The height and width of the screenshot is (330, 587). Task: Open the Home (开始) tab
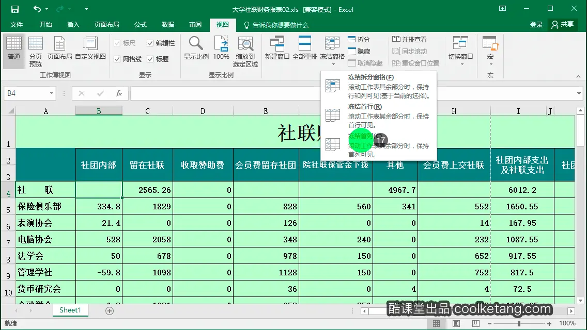click(x=45, y=25)
